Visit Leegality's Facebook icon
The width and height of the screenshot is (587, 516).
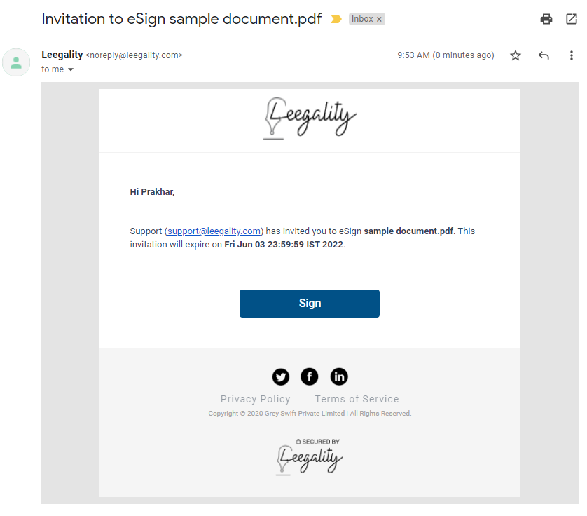click(310, 376)
